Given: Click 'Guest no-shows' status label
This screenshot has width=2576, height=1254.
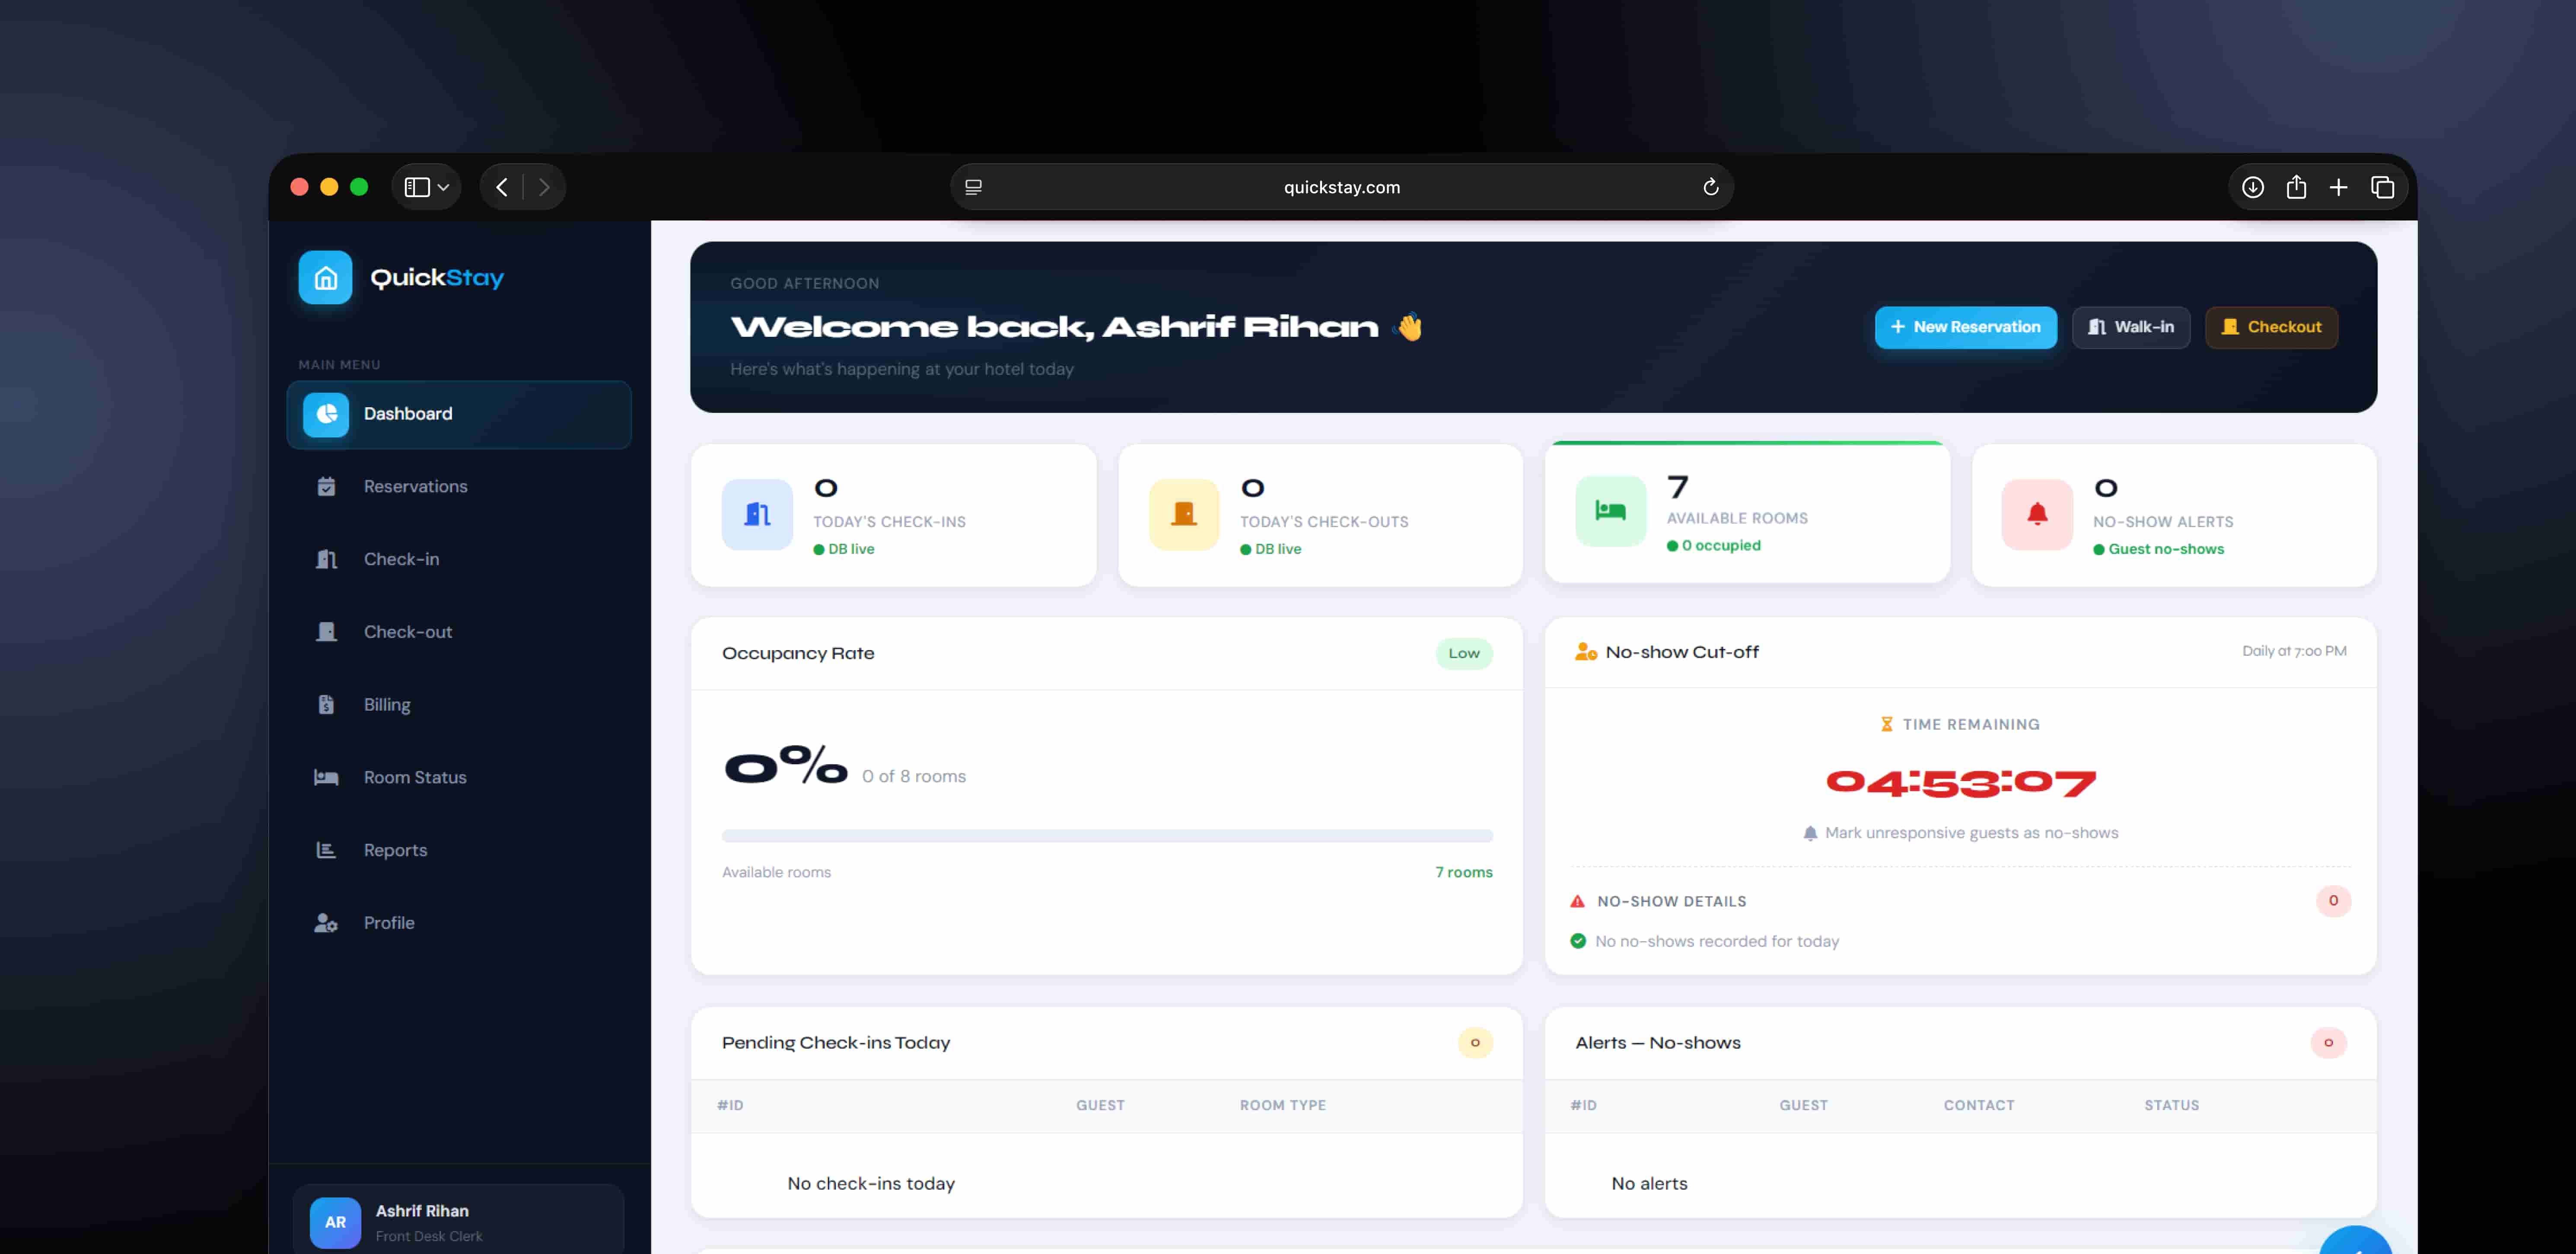Looking at the screenshot, I should point(2166,549).
